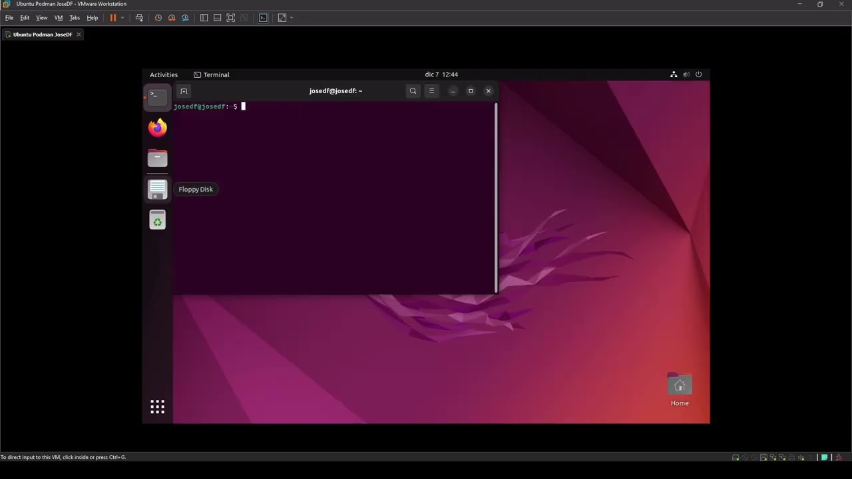
Task: Show Applications grid in the dock
Action: coord(158,407)
